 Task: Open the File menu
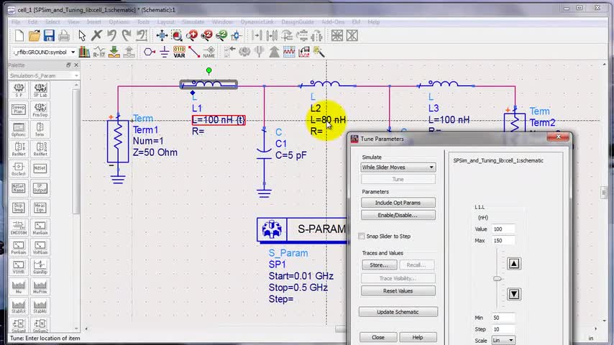click(16, 22)
